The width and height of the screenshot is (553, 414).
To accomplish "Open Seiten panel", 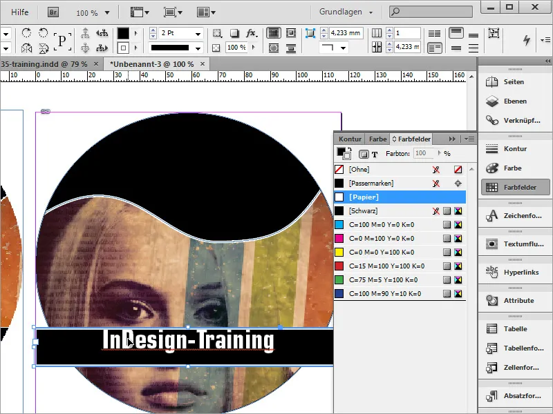I will (x=514, y=81).
